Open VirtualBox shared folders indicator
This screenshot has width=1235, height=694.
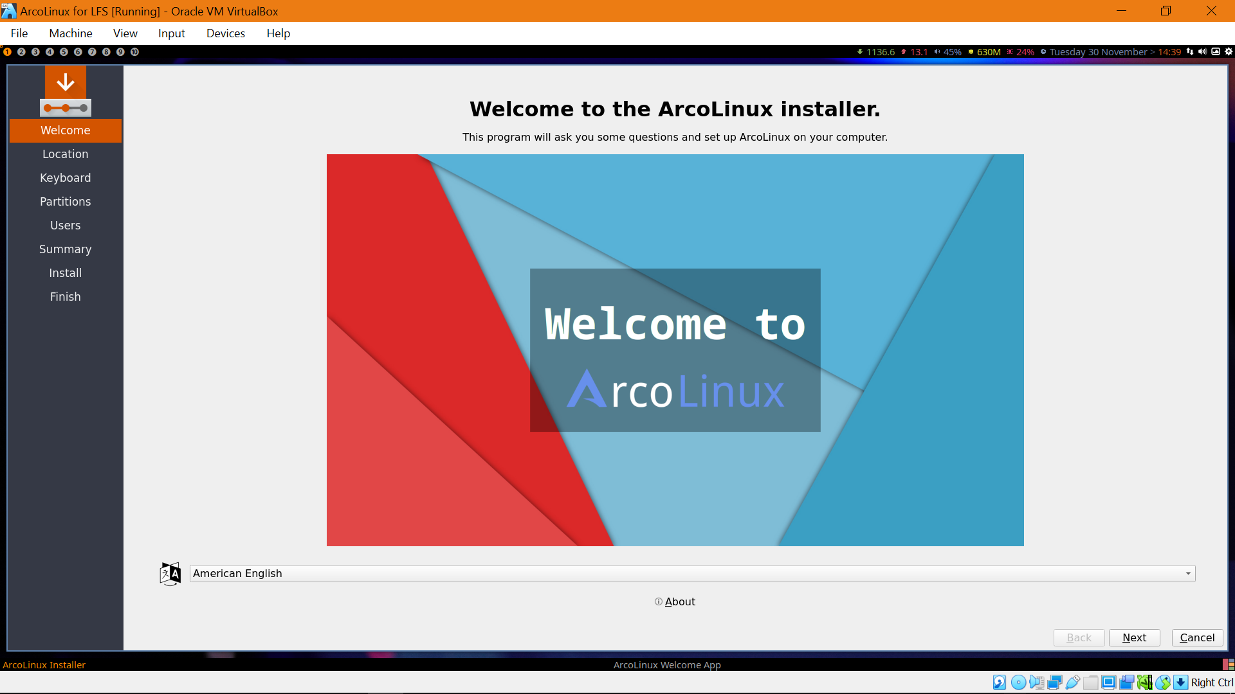pyautogui.click(x=1090, y=682)
